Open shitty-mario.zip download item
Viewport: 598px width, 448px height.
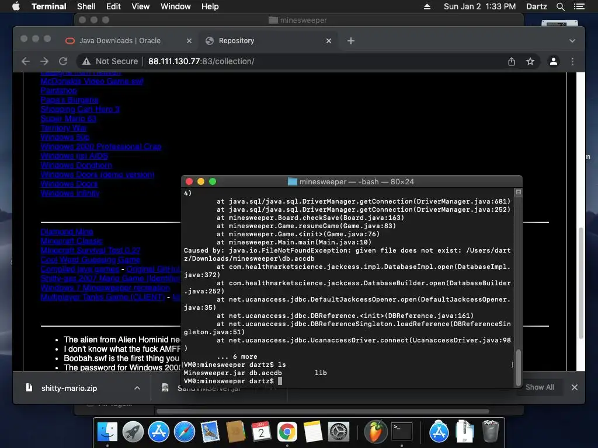point(69,388)
